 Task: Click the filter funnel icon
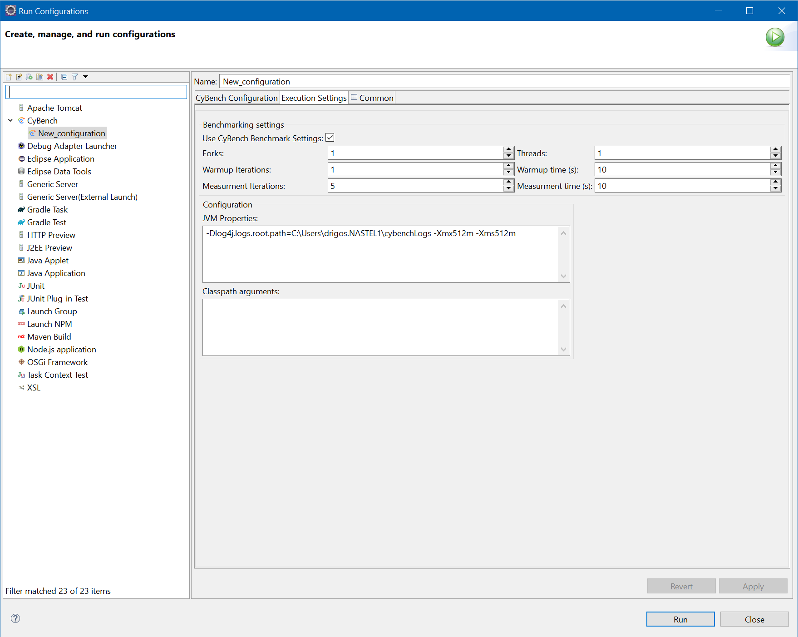[75, 77]
